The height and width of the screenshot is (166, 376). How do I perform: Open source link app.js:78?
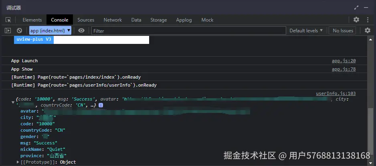pyautogui.click(x=344, y=69)
